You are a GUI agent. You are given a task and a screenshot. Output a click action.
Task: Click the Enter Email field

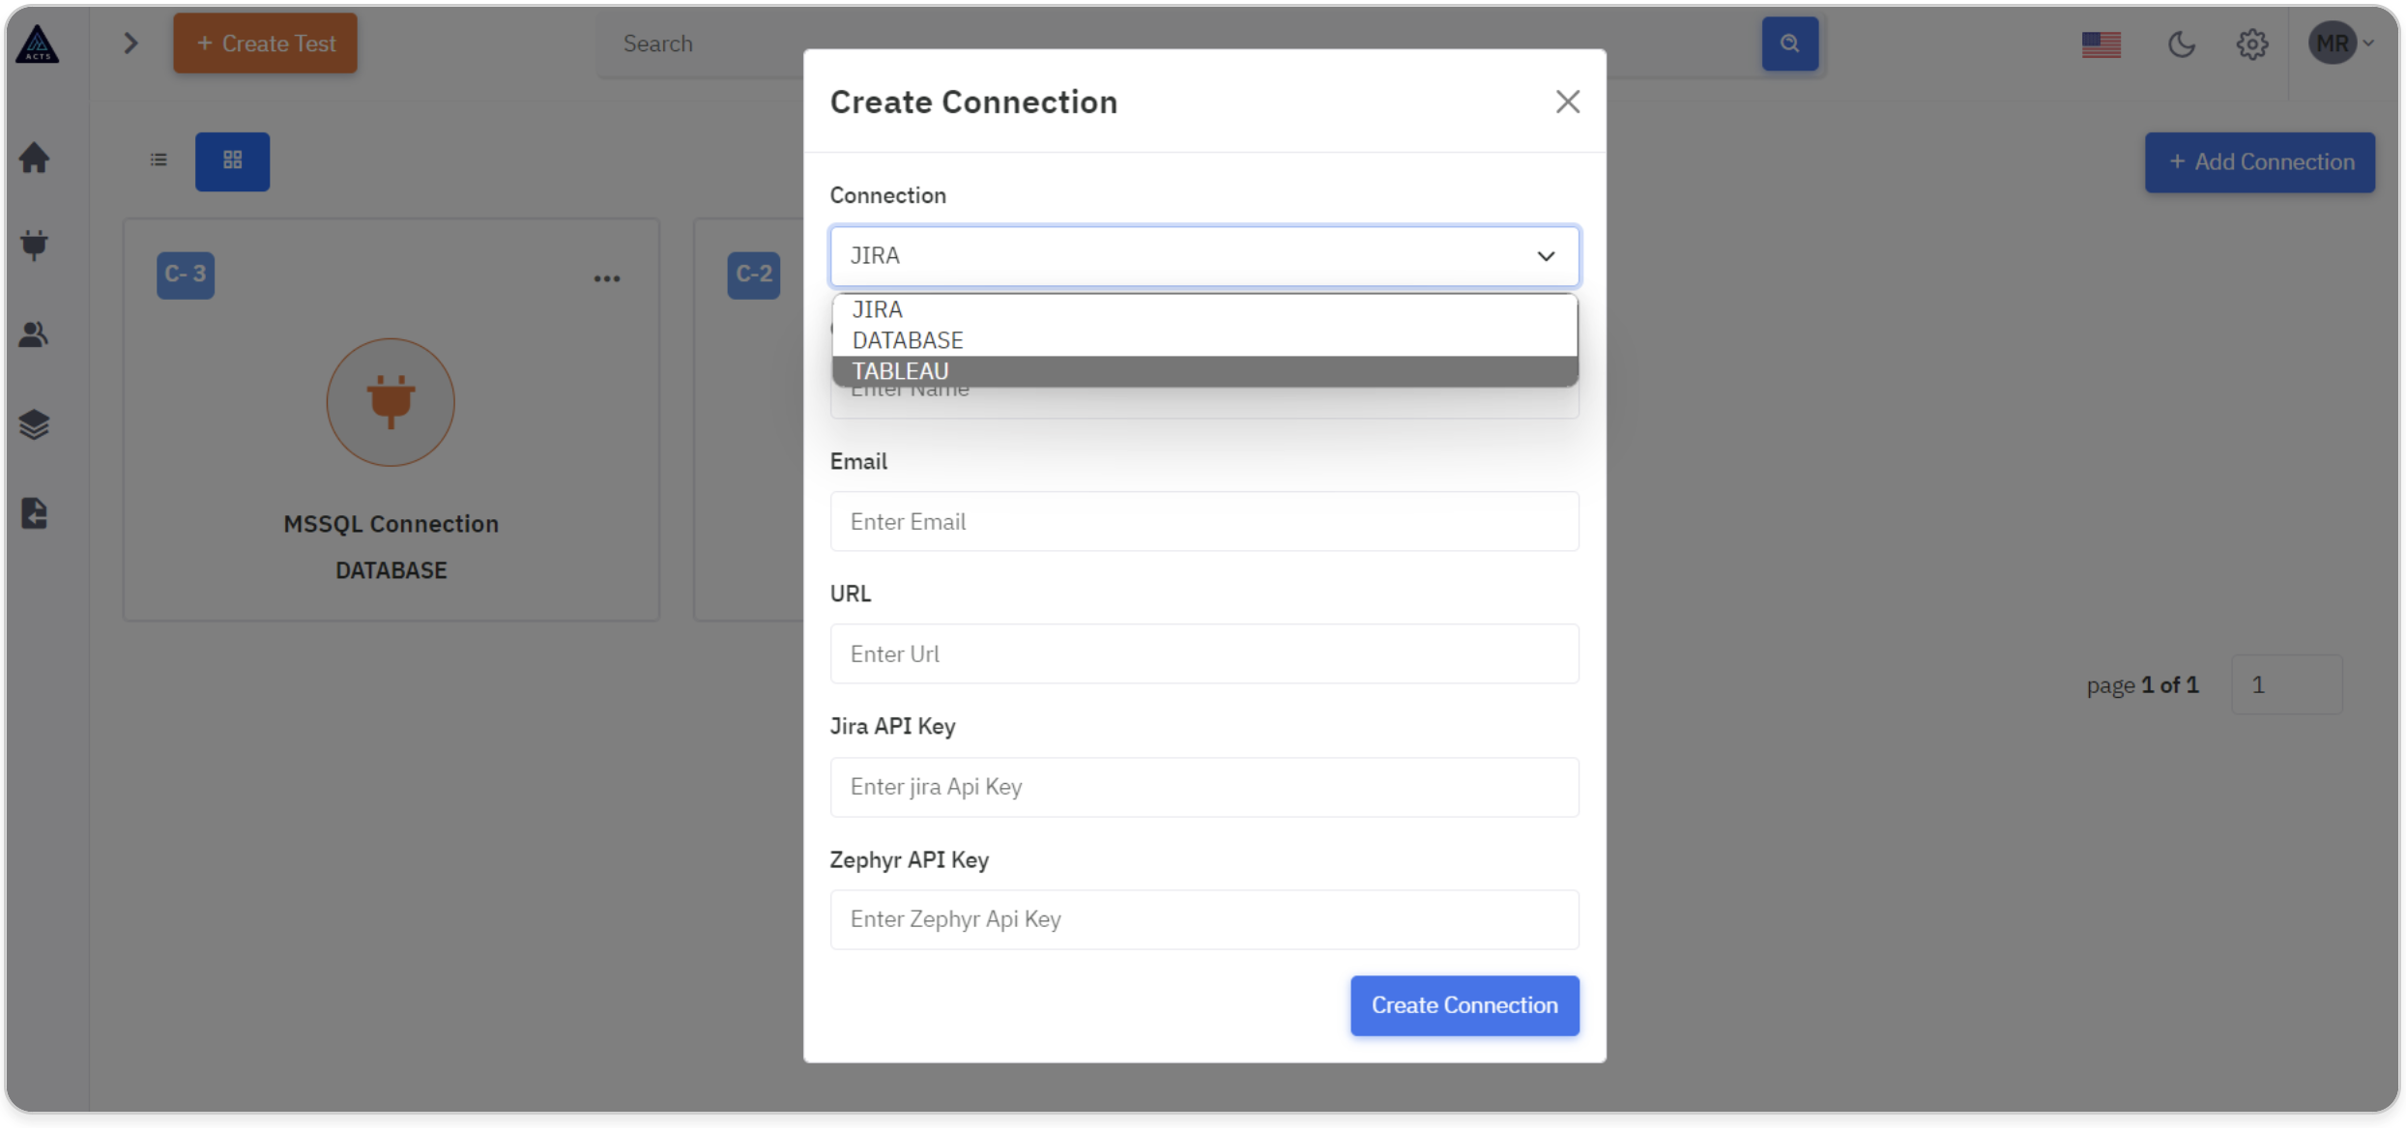(1204, 522)
